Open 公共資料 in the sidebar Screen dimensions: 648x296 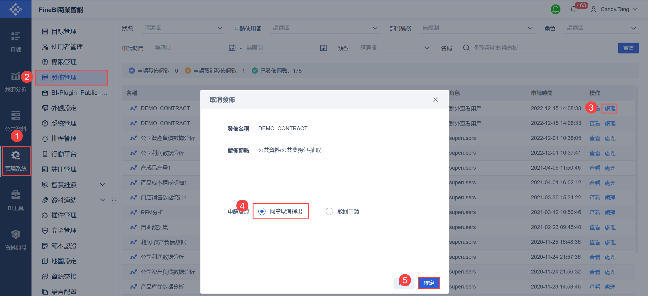point(16,121)
